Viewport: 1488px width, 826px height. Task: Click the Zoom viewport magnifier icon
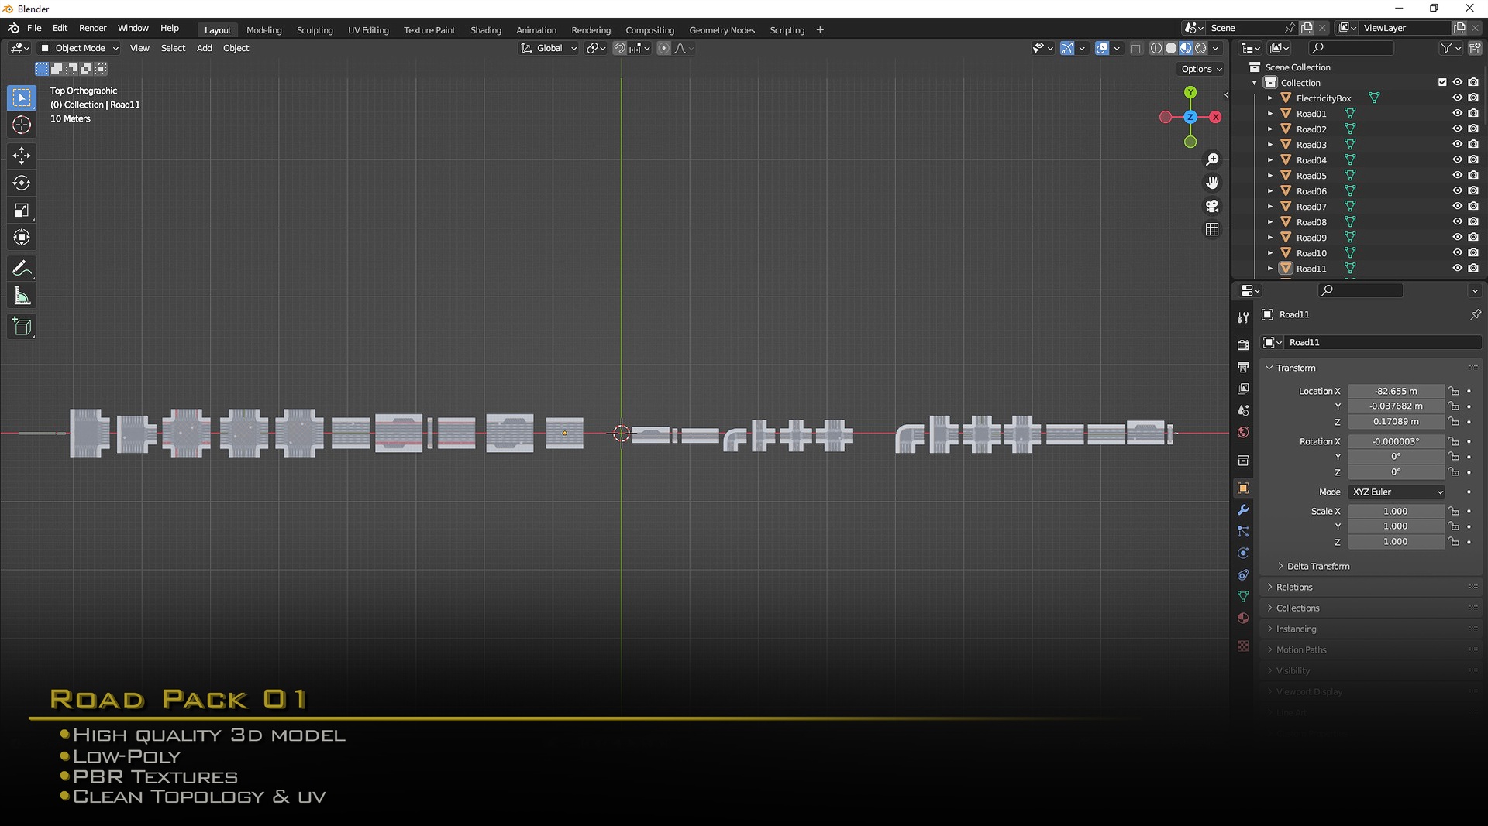coord(1212,159)
